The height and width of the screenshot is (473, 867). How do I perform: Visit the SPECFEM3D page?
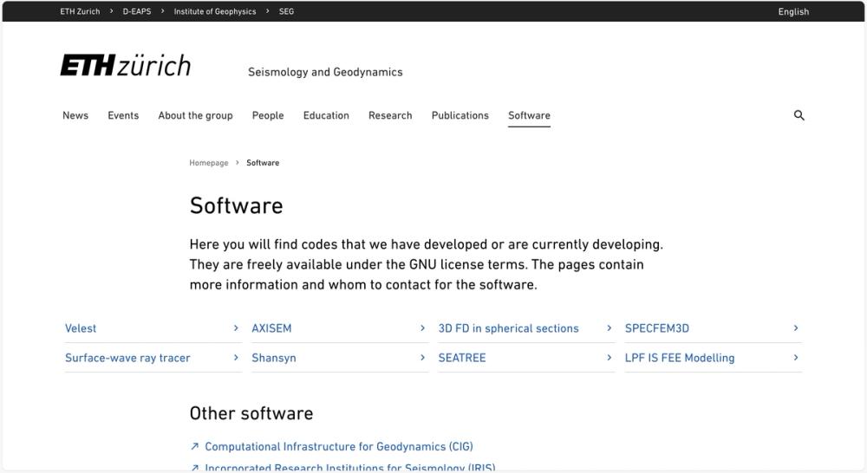[657, 328]
